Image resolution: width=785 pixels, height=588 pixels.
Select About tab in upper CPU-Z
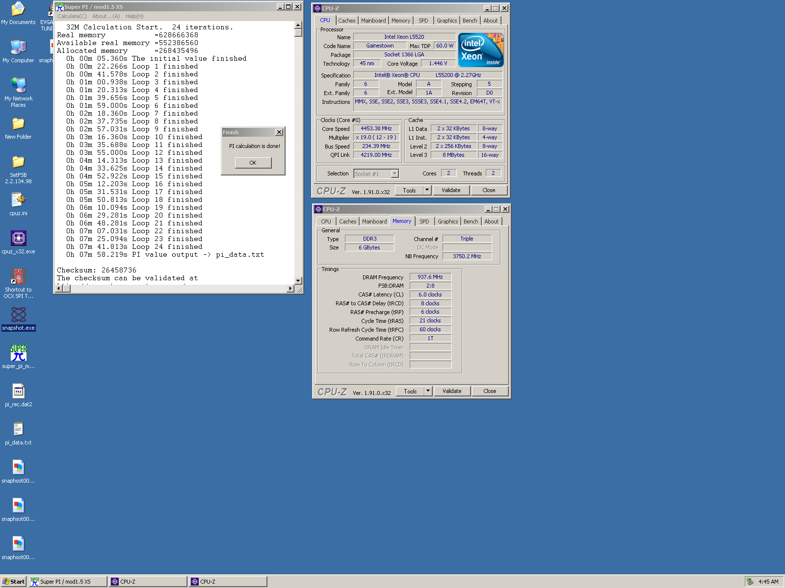tap(490, 21)
